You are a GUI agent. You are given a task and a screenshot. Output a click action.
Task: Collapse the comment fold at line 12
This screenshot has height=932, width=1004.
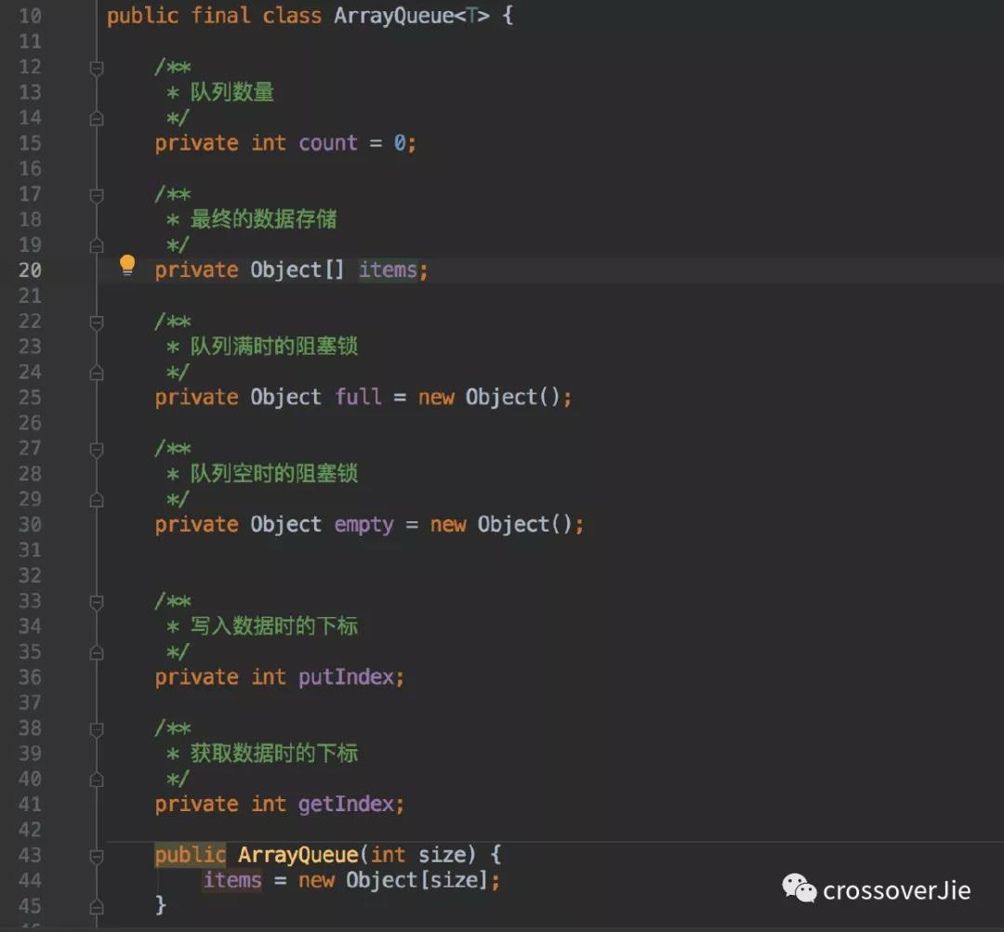click(97, 68)
